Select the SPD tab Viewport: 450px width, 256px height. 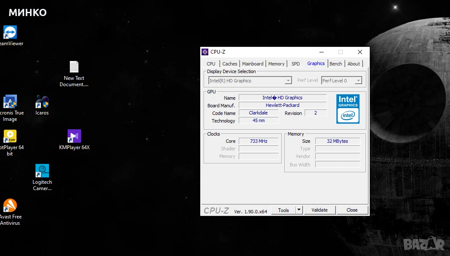296,64
